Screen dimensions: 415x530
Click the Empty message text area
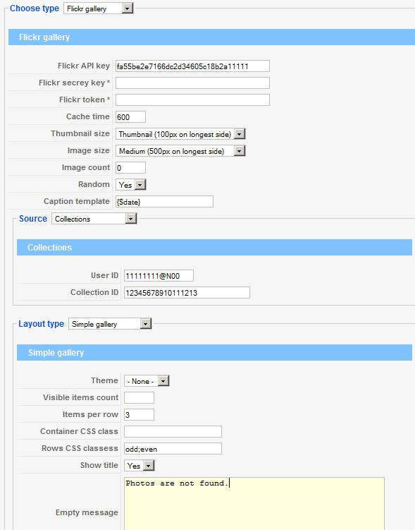click(x=254, y=504)
